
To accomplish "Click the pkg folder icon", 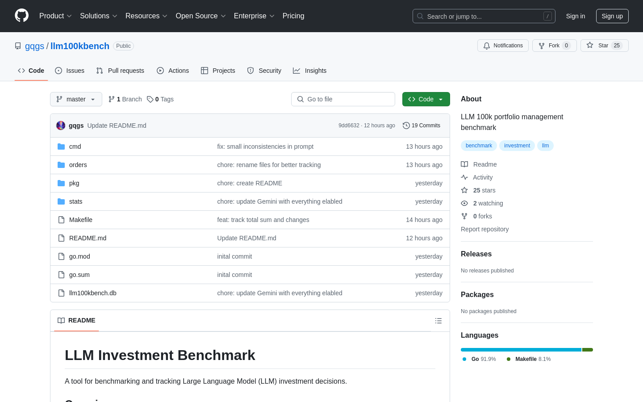I will (x=61, y=183).
